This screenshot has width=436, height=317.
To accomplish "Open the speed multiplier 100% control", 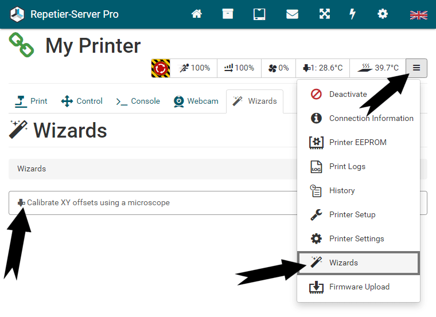I will pos(195,68).
